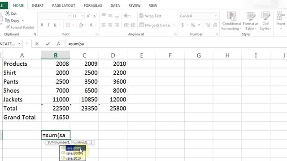The image size is (287, 161).
Task: Toggle Italic formatting
Action: tap(48, 25)
